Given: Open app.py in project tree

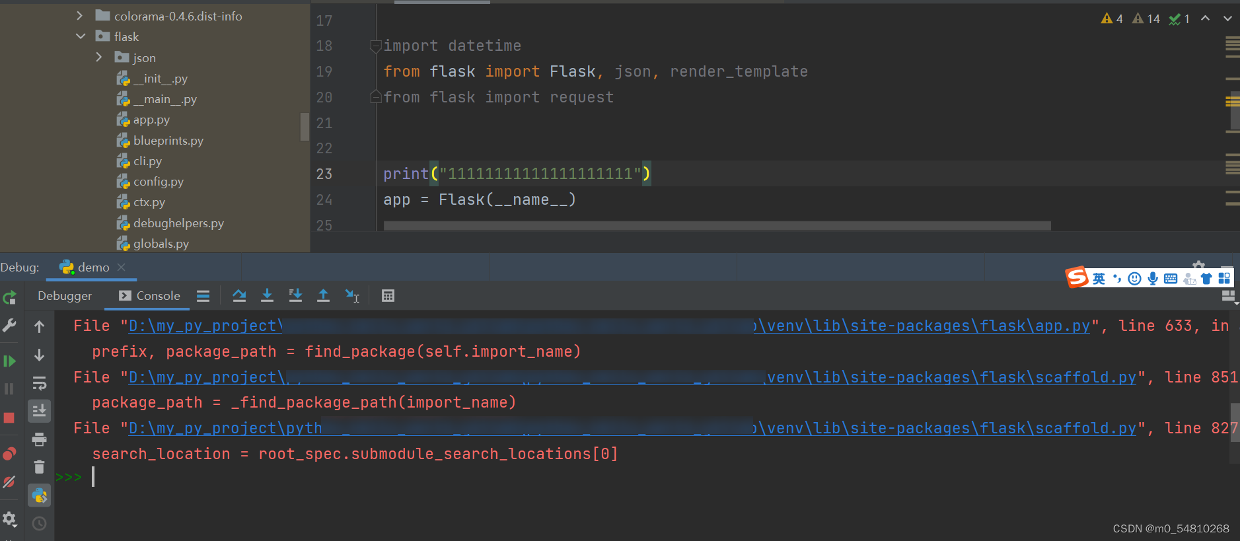Looking at the screenshot, I should pos(143,120).
